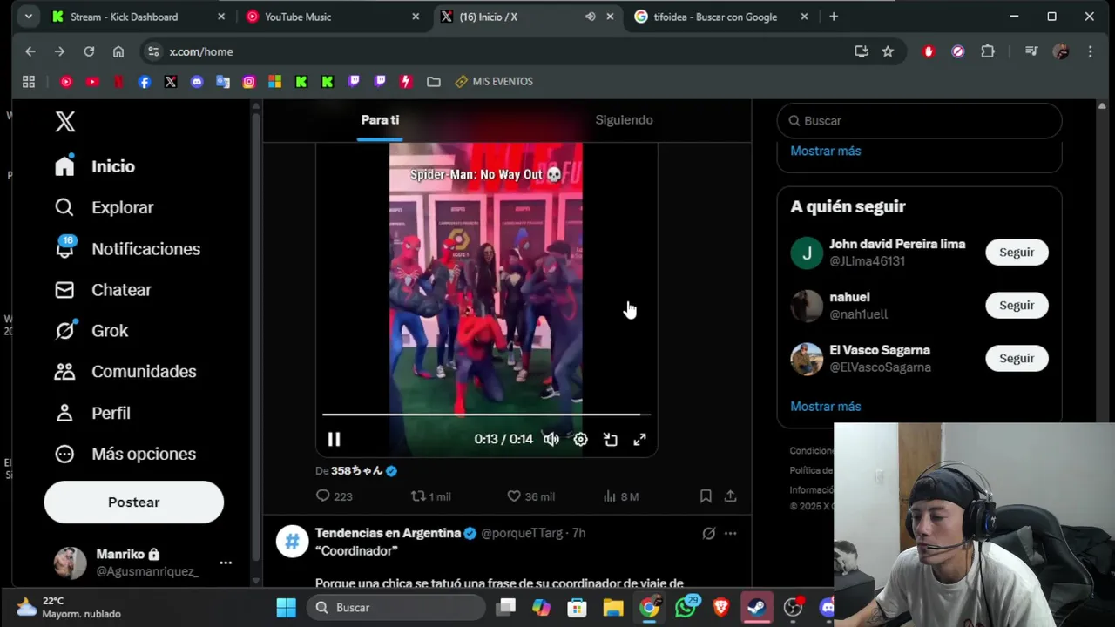Open Chrome extensions puzzle menu
Screen dimensions: 1115x627
pyautogui.click(x=988, y=51)
